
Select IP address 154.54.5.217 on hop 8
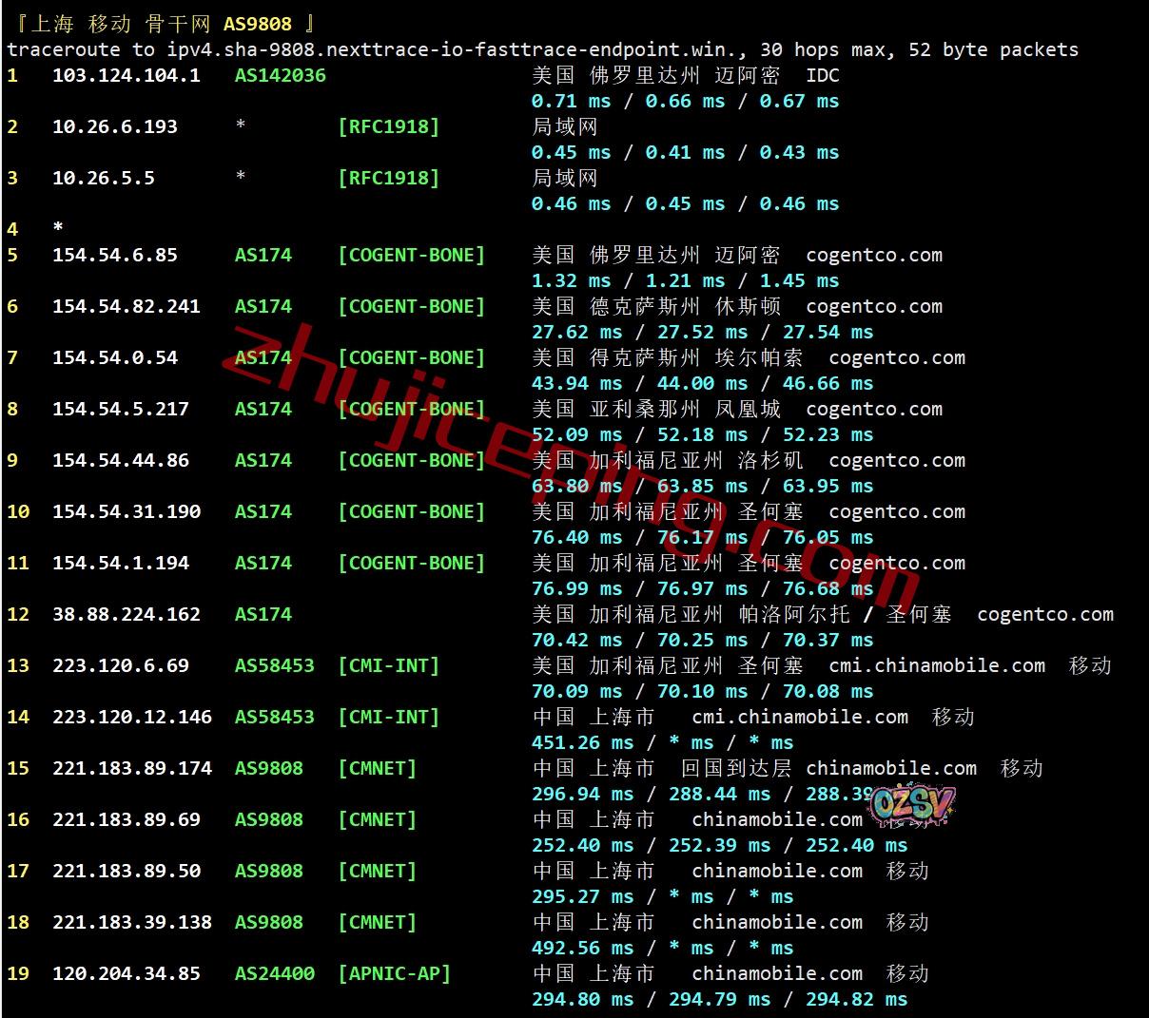point(120,409)
